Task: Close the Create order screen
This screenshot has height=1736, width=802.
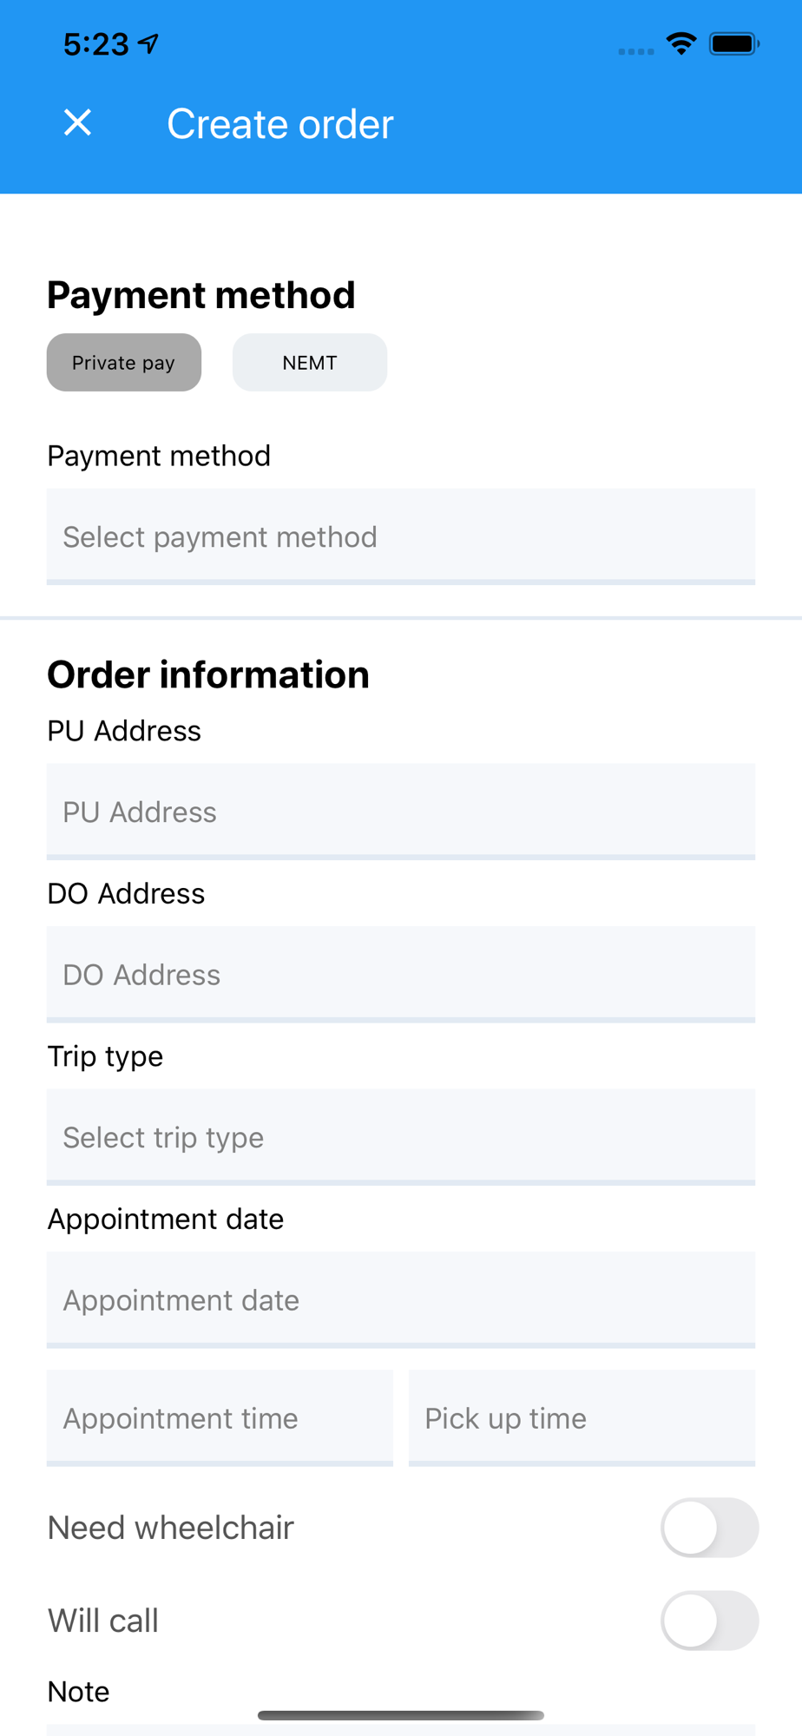Action: point(78,123)
